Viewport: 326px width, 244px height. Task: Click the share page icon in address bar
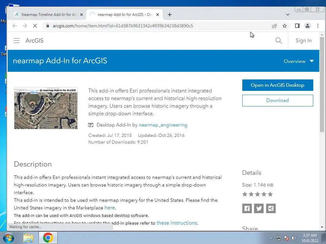pyautogui.click(x=274, y=26)
